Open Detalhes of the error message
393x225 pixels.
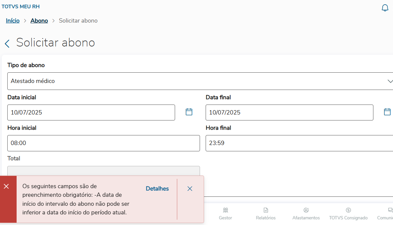pos(157,188)
